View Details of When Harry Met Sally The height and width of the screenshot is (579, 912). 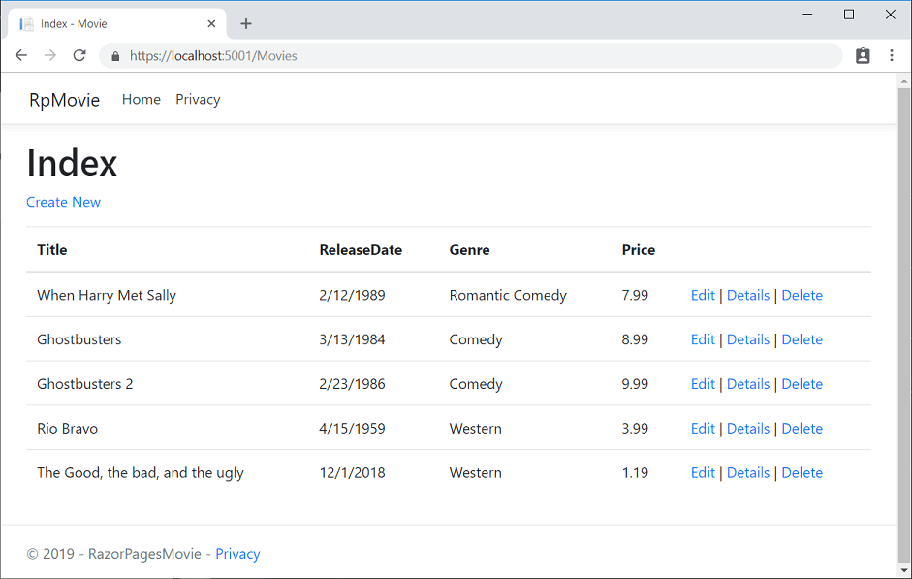click(748, 295)
